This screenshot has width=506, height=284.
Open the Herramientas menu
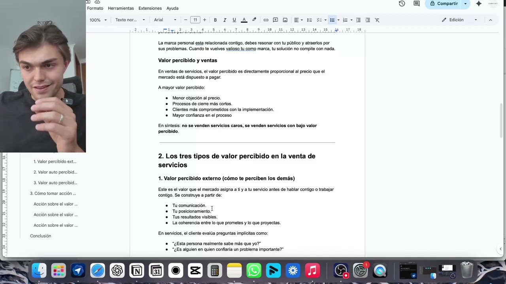coord(121,8)
